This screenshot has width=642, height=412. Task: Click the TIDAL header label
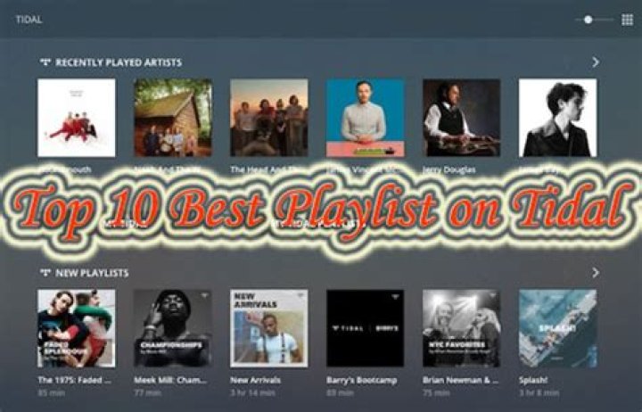29,20
